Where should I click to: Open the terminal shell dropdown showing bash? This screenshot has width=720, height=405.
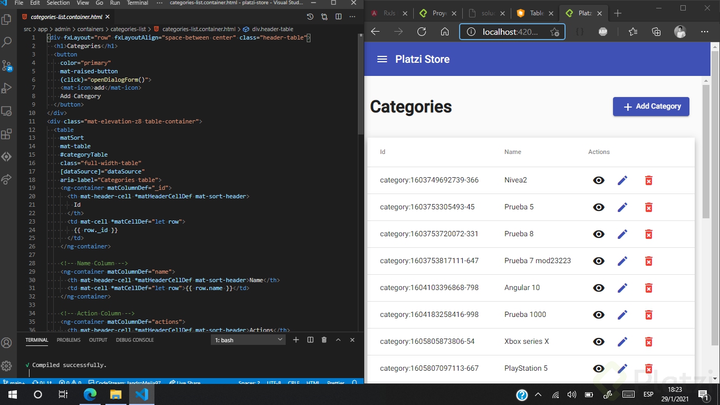pyautogui.click(x=249, y=340)
